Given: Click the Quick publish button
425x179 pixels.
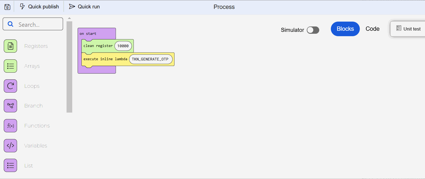Looking at the screenshot, I should [39, 6].
